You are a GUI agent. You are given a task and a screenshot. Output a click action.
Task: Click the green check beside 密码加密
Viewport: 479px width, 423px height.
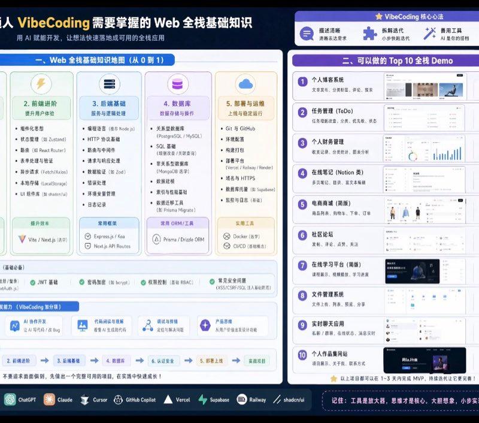82,282
